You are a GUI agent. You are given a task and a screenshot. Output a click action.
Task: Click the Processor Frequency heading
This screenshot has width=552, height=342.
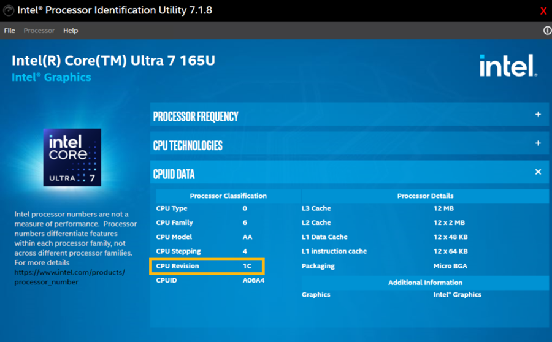point(196,116)
